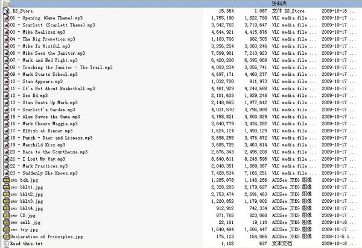The width and height of the screenshot is (362, 248).
Task: Click packed size 637 of Read this.txt
Action: click(x=262, y=244)
